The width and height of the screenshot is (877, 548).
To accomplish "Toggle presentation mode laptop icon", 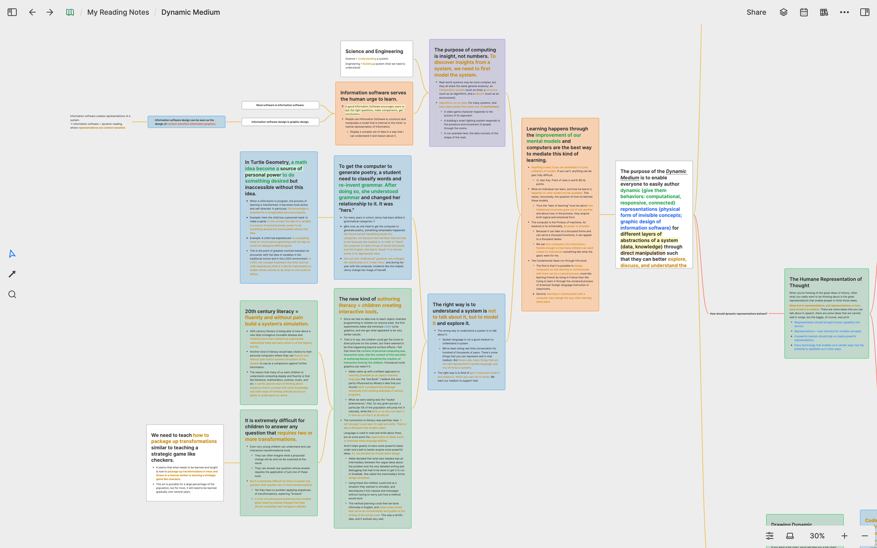I will coord(790,536).
